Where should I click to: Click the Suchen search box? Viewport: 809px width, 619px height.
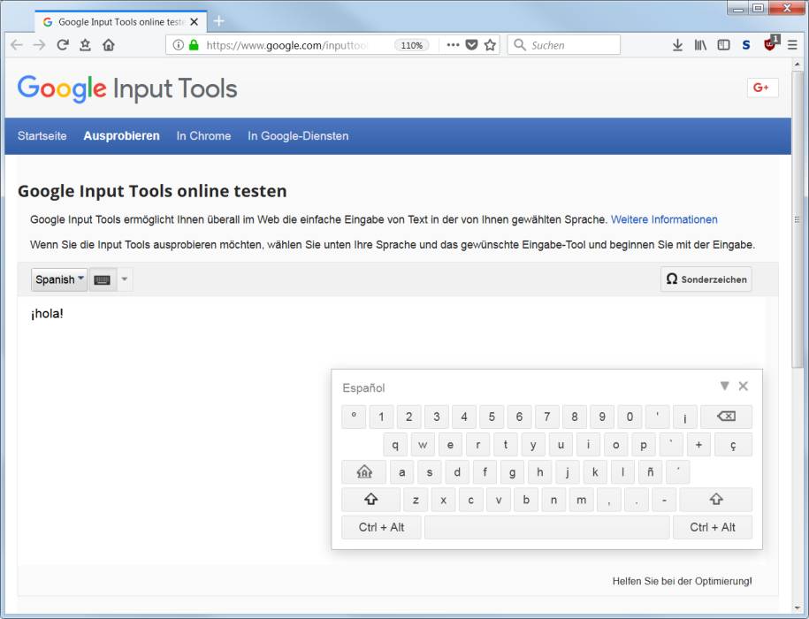pos(564,45)
